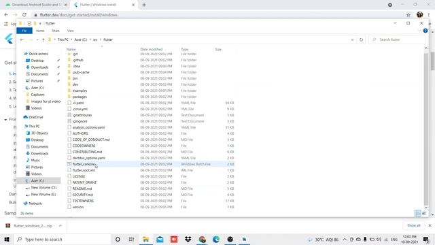Screen dimensions: 435x245
Task: Open Dropbox from taskbar
Action: click(x=188, y=239)
